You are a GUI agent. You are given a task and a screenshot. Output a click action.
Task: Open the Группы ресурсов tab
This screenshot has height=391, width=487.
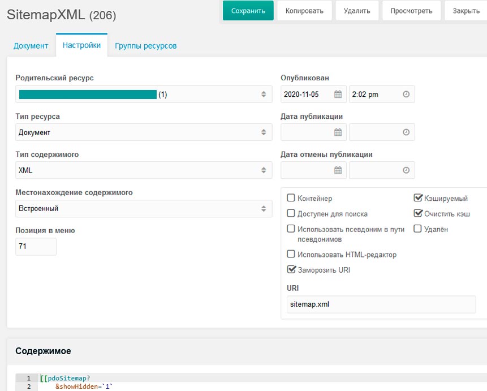[146, 46]
